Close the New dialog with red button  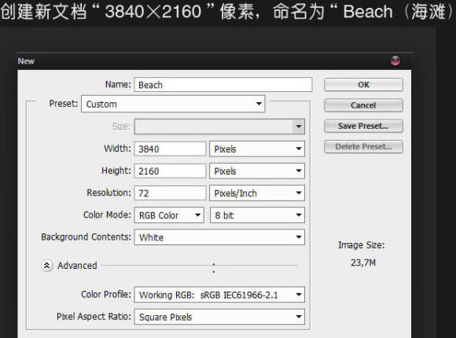(395, 61)
